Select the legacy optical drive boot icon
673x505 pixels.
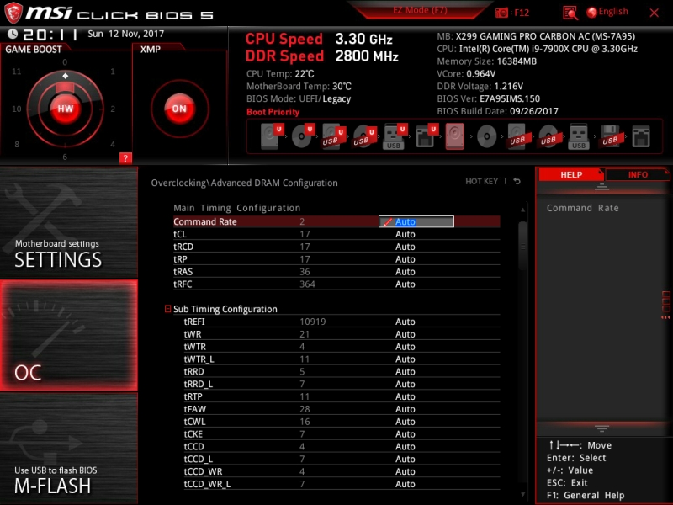click(x=487, y=136)
